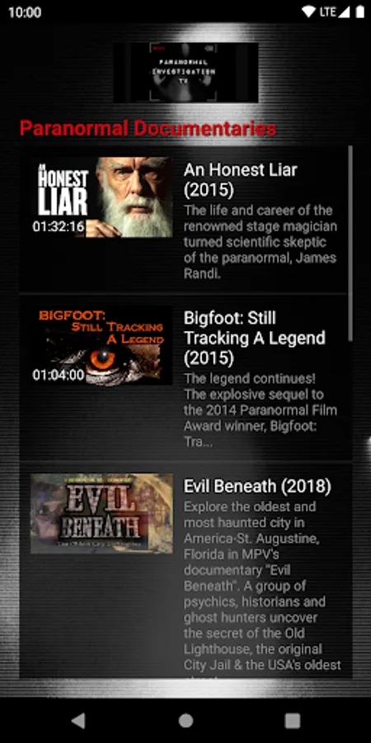Click the Paranormal Documentaries heading
The width and height of the screenshot is (371, 743).
148,129
